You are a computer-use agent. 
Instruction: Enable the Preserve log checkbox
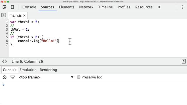tap(79, 77)
